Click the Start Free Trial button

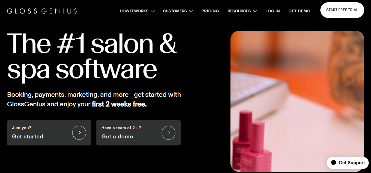[342, 10]
